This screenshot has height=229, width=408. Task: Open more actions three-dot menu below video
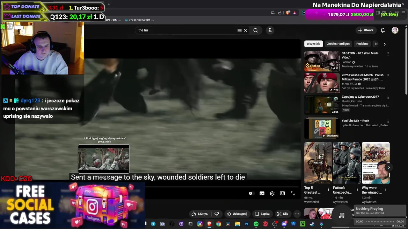(x=297, y=214)
